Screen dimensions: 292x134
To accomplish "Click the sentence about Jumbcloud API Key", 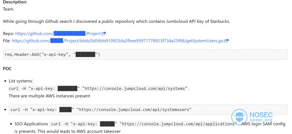I will click(x=116, y=21).
